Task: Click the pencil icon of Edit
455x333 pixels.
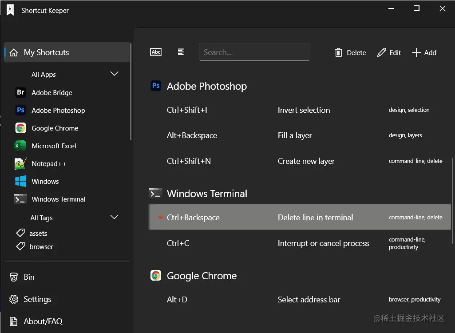Action: click(382, 52)
